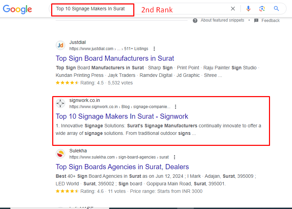Select snippet text 'Gopipura Main Road'
292x209 pixels.
click(x=169, y=184)
